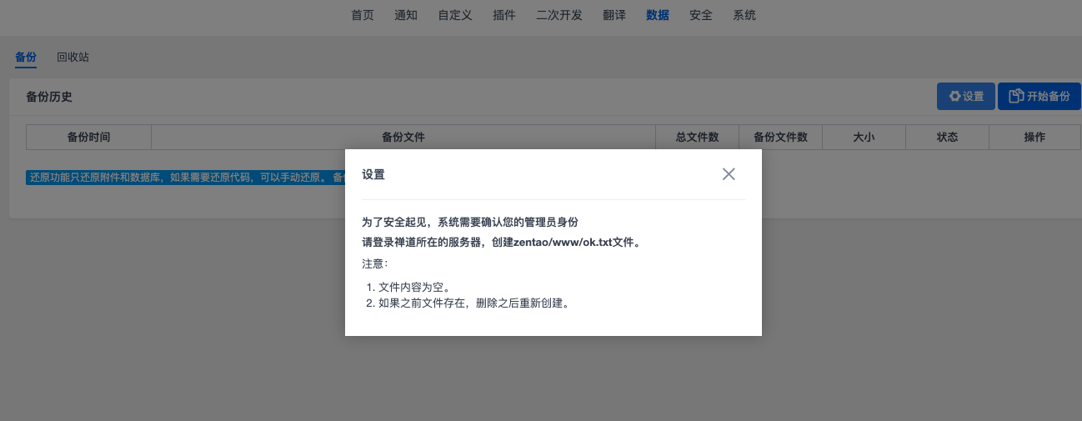Go to the 系统 menu
The width and height of the screenshot is (1082, 421).
(744, 15)
